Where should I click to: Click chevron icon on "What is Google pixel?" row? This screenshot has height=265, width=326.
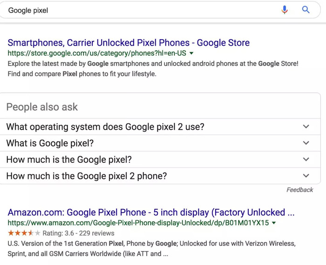[x=306, y=143]
